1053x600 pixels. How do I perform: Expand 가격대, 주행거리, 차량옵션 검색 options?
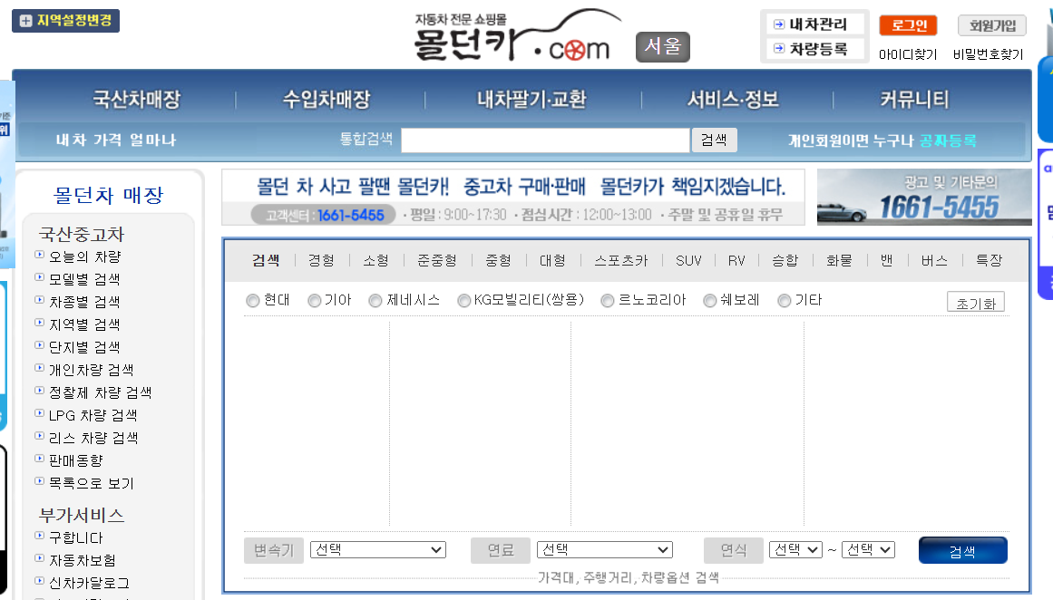pyautogui.click(x=628, y=578)
